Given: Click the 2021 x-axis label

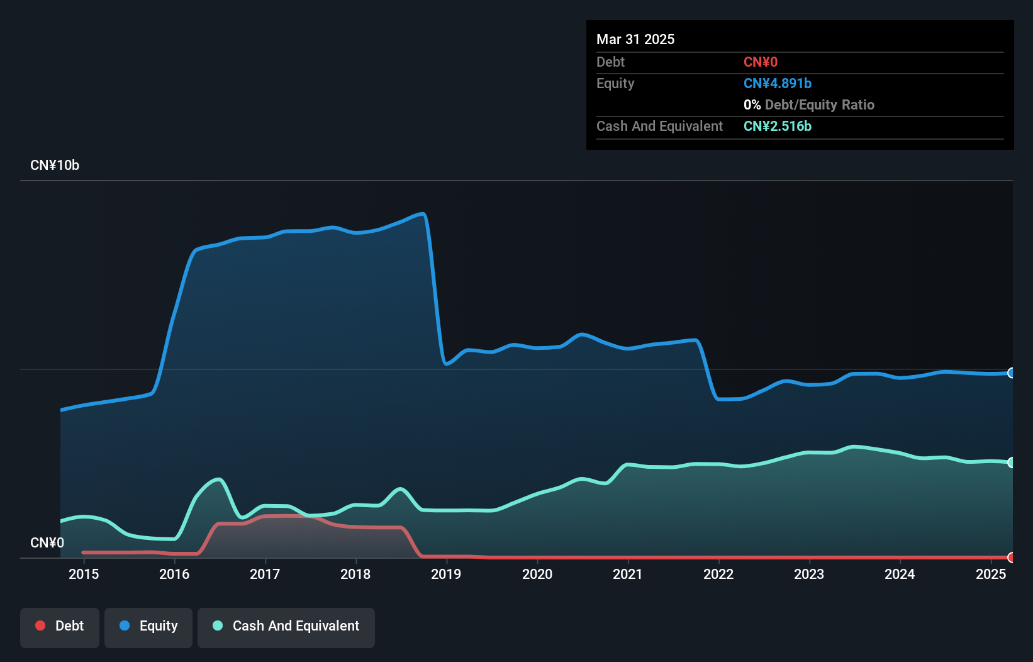Looking at the screenshot, I should pos(628,574).
